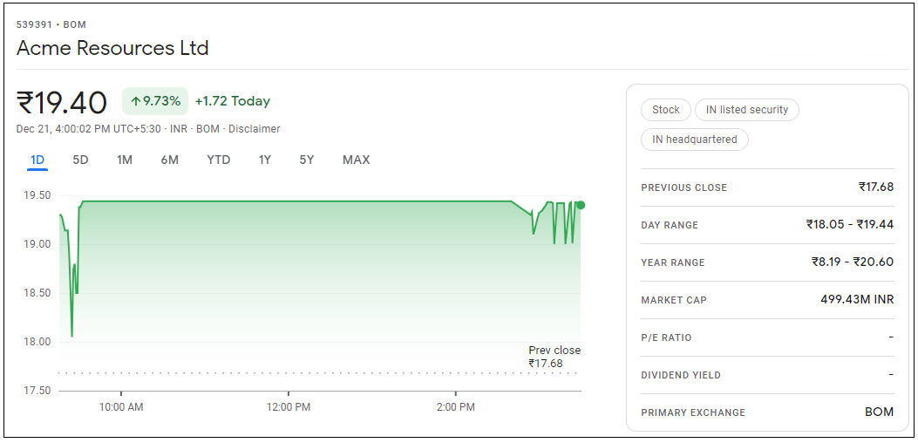The image size is (918, 443).
Task: Click the current price dot on chart
Action: 581,205
